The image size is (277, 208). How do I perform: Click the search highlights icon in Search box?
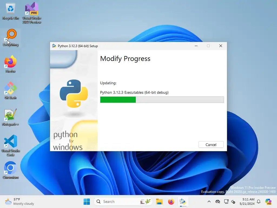(x=146, y=201)
